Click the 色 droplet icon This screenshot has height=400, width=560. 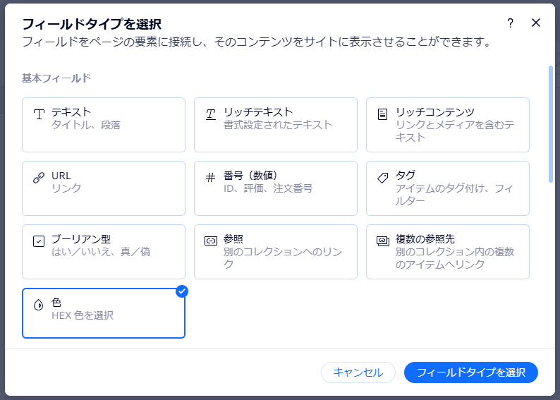pyautogui.click(x=39, y=305)
